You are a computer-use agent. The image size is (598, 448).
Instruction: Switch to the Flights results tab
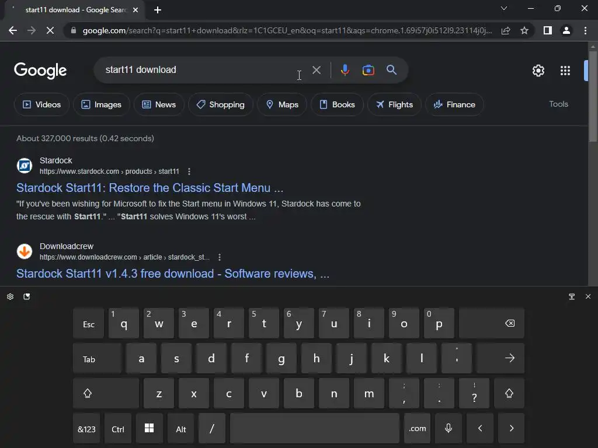coord(394,104)
